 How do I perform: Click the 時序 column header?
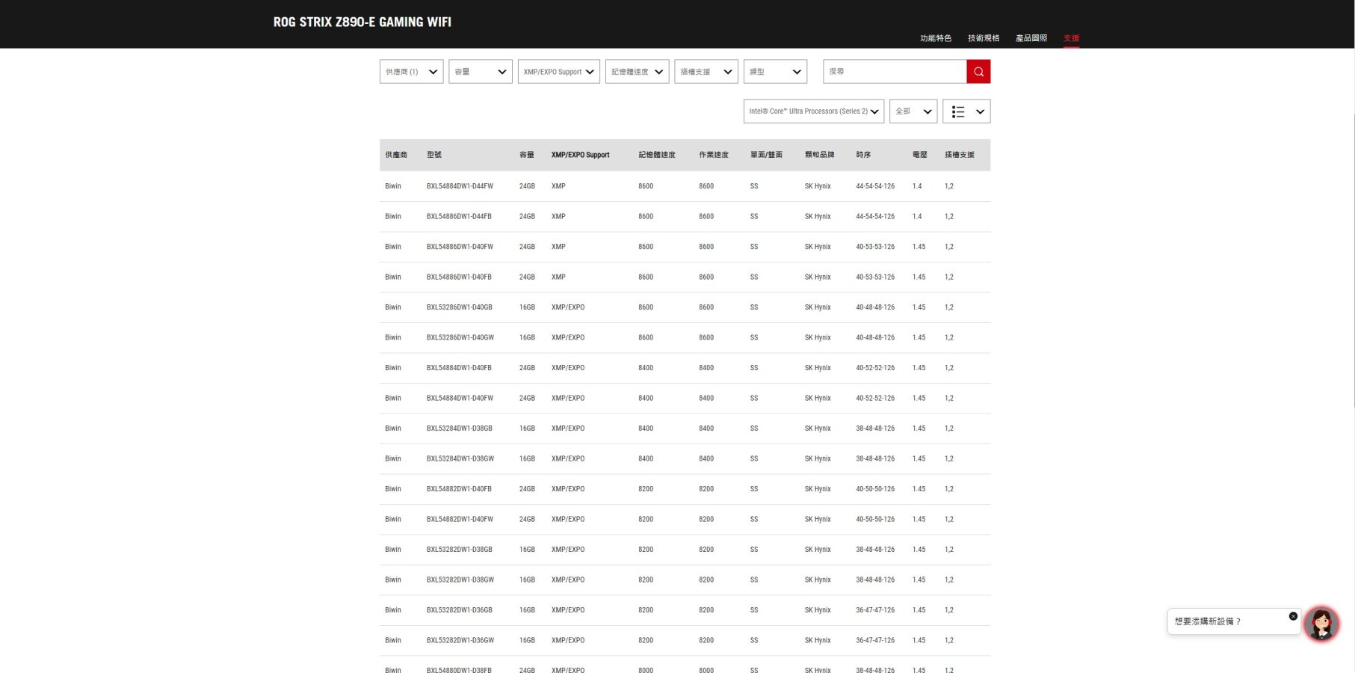tap(863, 155)
